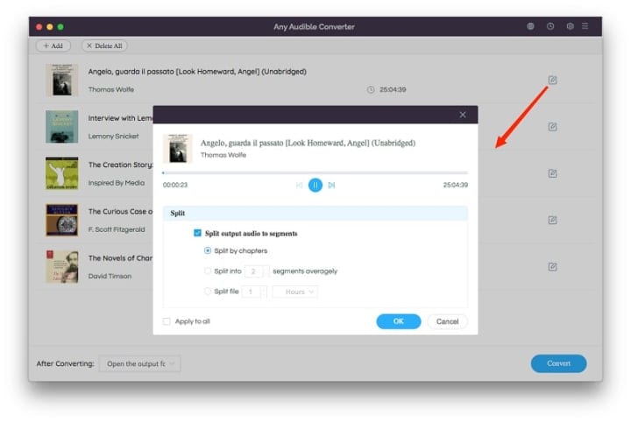Click edit icon for Interview with Lemony Snicket row
The width and height of the screenshot is (631, 422).
[x=552, y=127]
